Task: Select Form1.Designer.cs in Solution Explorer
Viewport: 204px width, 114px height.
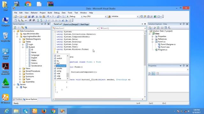Action: (168, 44)
